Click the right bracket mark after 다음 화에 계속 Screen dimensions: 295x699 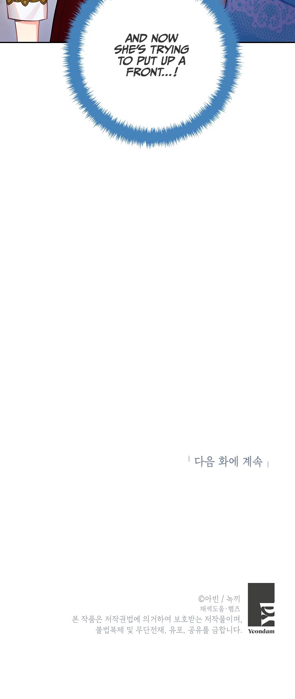(x=268, y=464)
